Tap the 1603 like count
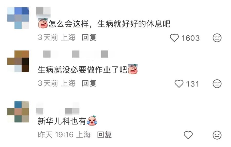This screenshot has height=147, width=231. [x=190, y=38]
